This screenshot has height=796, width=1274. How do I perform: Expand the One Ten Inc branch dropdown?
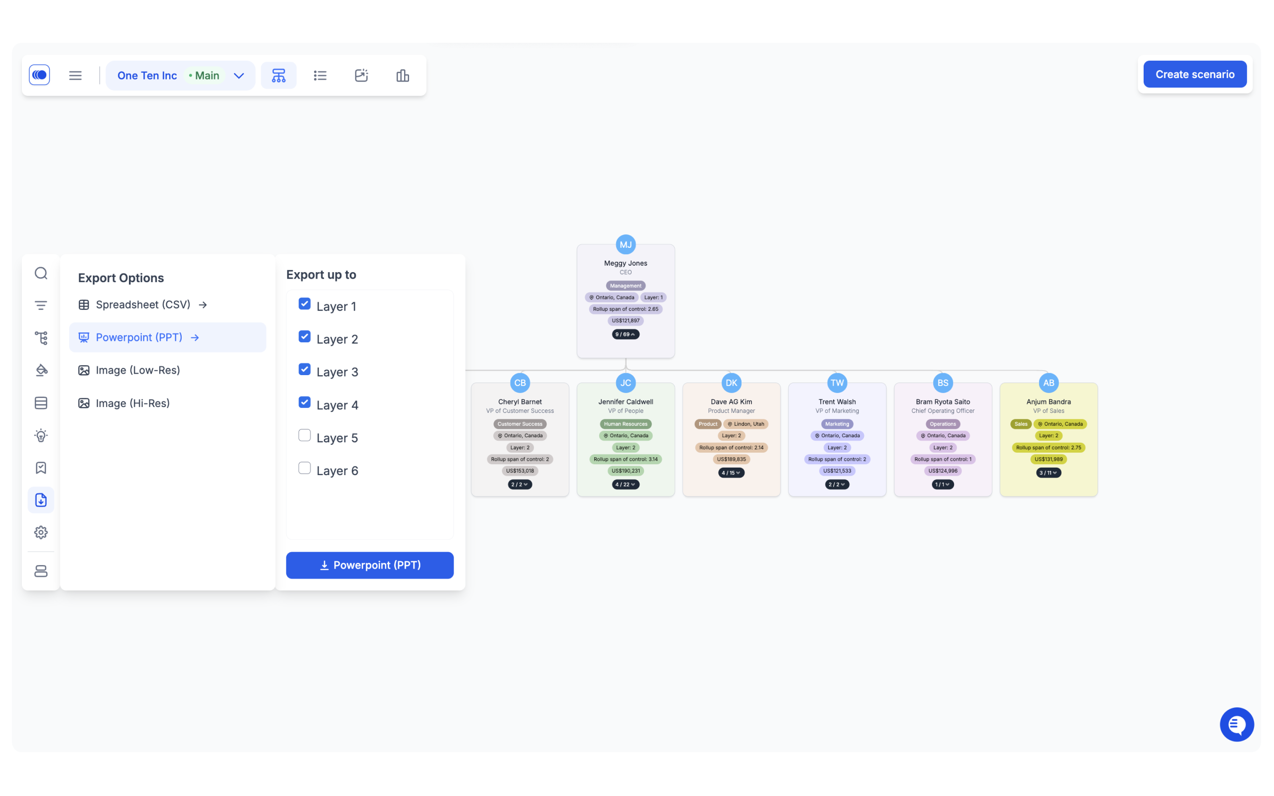coord(237,75)
